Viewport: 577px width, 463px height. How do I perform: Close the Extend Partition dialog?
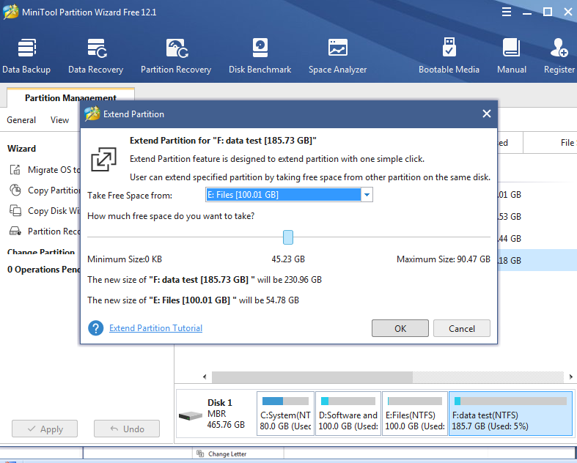pyautogui.click(x=486, y=114)
